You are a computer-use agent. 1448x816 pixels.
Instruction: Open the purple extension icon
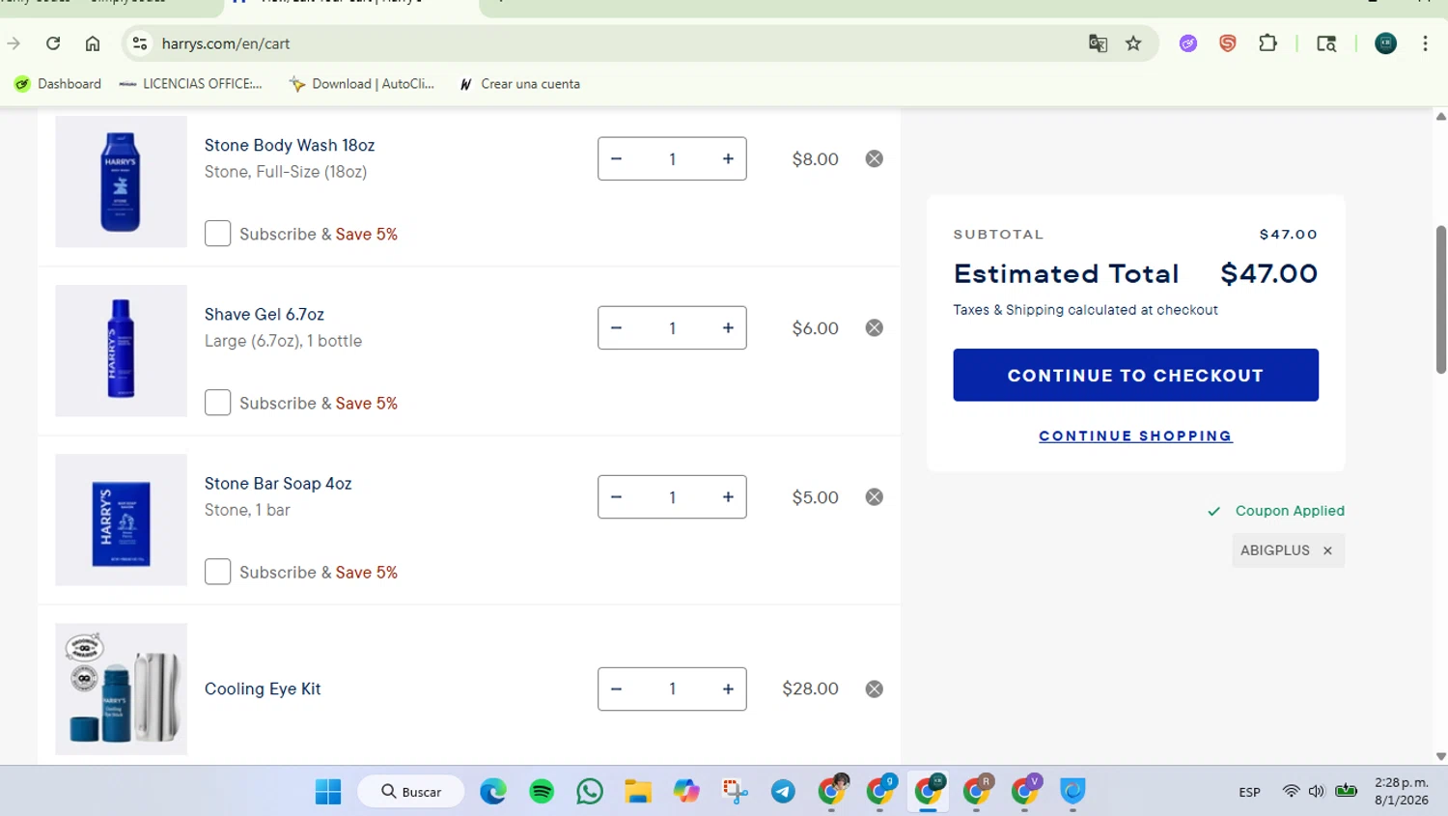click(1188, 43)
